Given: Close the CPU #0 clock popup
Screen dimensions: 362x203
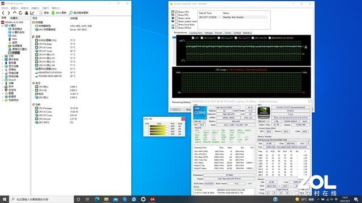Looking at the screenshot, I should click(x=183, y=119).
